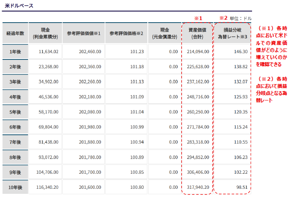Click the cash value 46,536.00

coord(49,97)
